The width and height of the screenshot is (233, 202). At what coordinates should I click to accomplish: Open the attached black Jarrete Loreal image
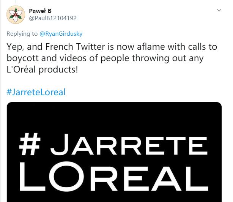[114, 152]
